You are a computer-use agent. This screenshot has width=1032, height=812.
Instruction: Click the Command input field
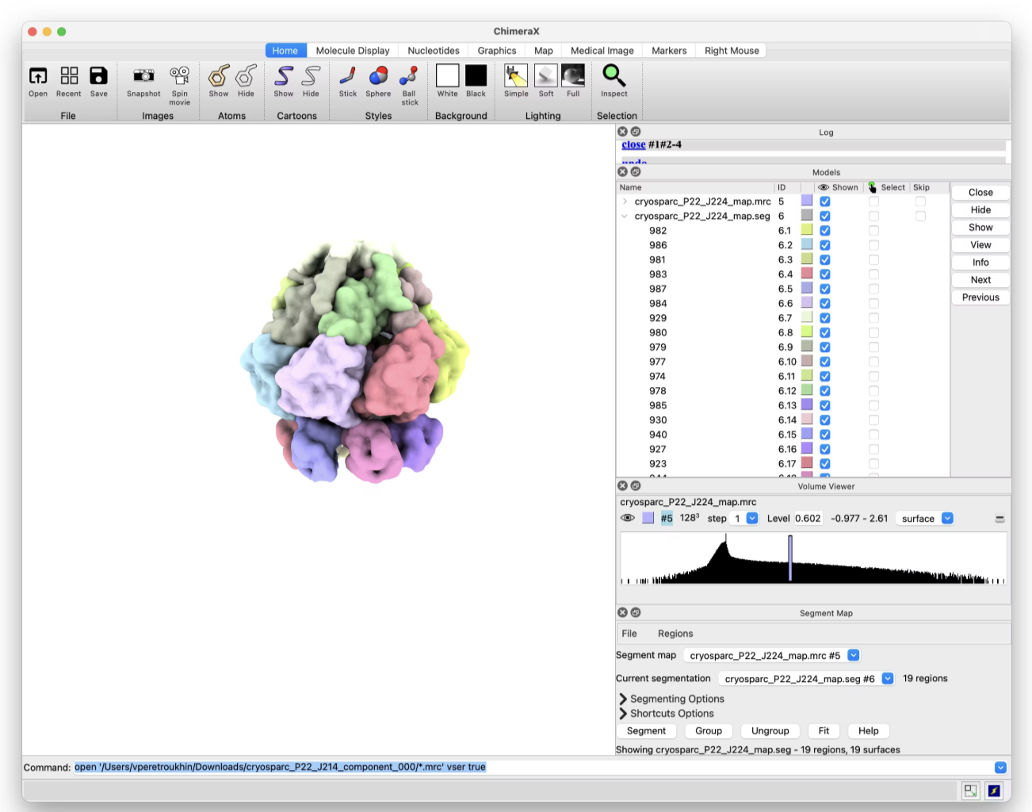click(531, 767)
